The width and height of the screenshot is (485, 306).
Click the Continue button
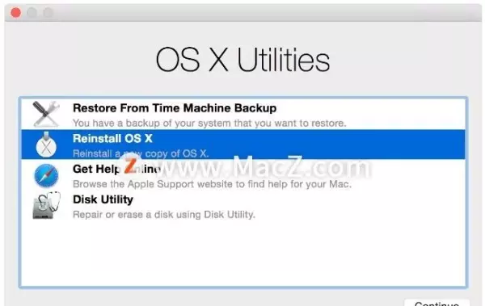(x=436, y=303)
